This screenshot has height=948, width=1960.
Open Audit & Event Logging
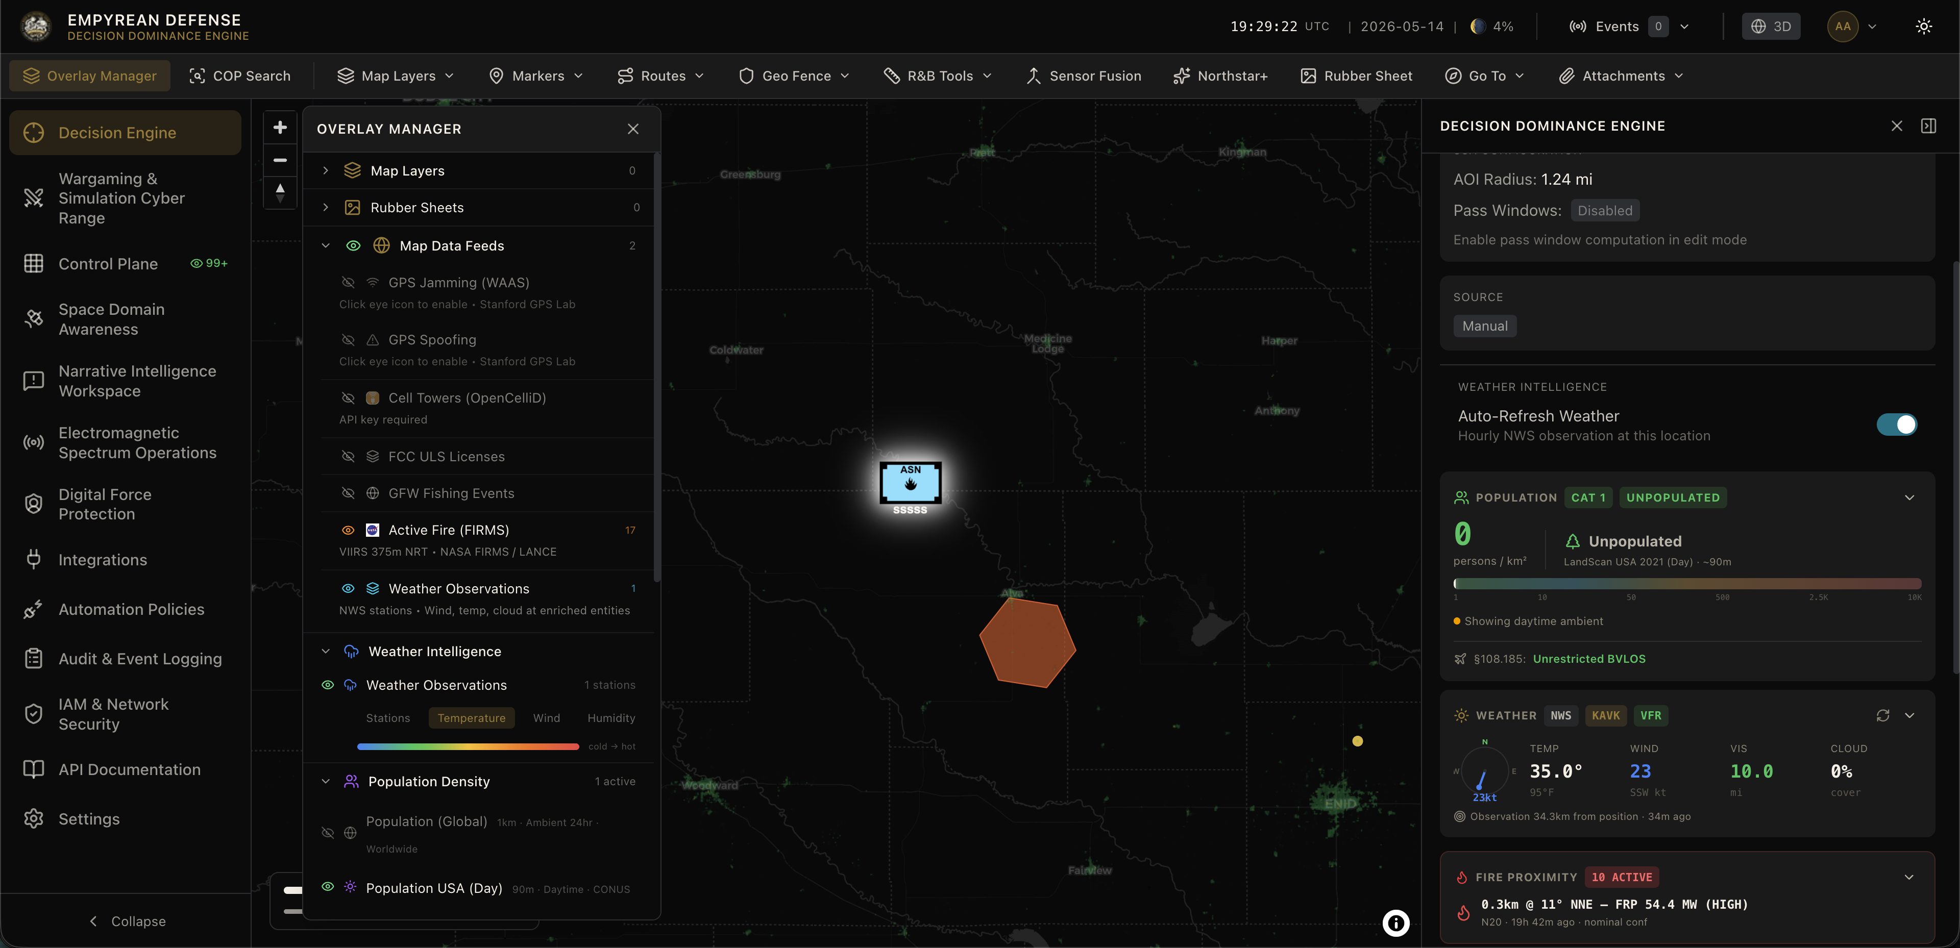pyautogui.click(x=126, y=659)
